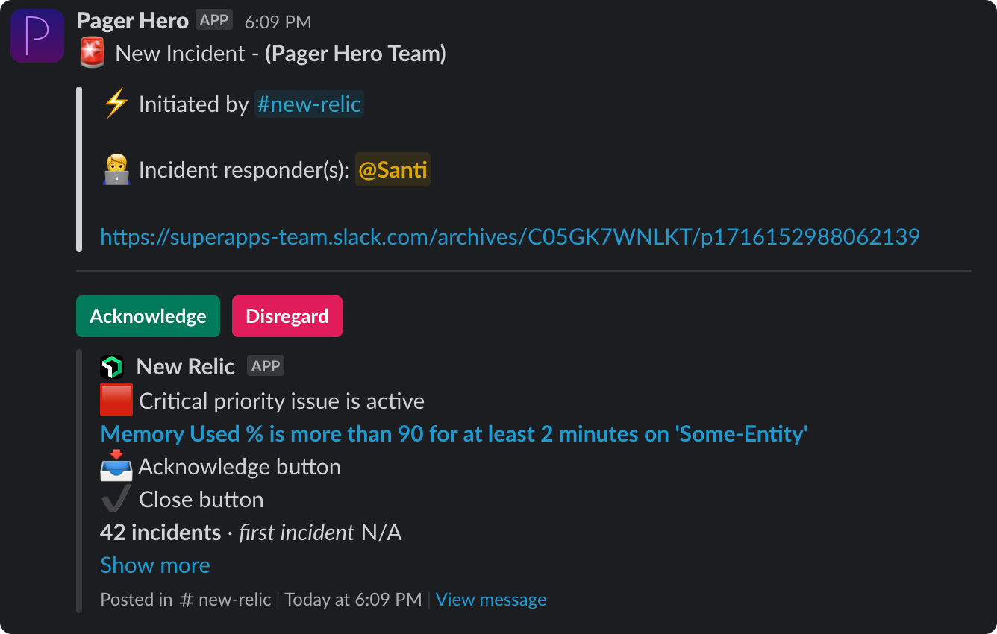Click the 6:09 PM message timestamp
Viewport: 997px width, 634px height.
coord(278,22)
